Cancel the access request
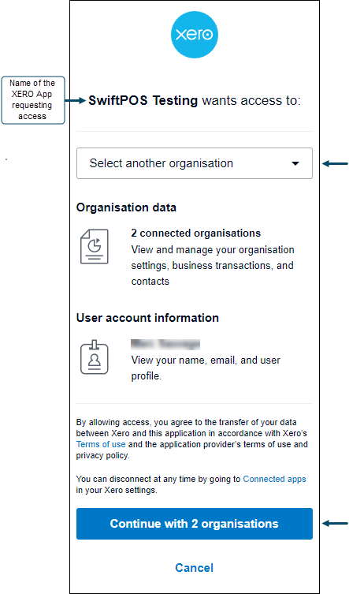 tap(194, 567)
